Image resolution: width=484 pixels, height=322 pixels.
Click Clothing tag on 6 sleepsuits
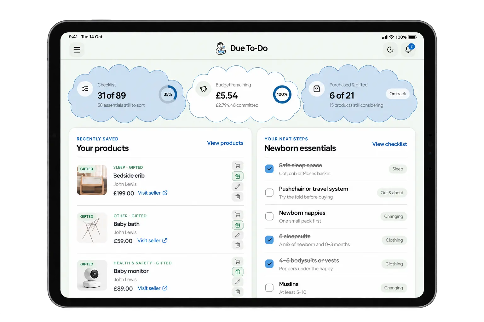click(x=394, y=240)
